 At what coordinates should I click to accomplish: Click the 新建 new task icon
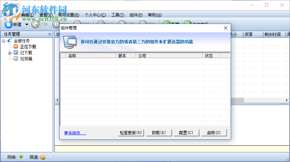[x=8, y=24]
